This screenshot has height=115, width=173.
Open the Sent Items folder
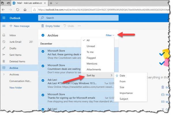16,54
